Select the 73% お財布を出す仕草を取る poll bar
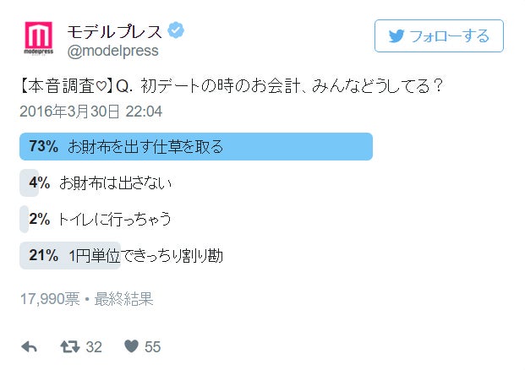The width and height of the screenshot is (525, 370). (196, 146)
